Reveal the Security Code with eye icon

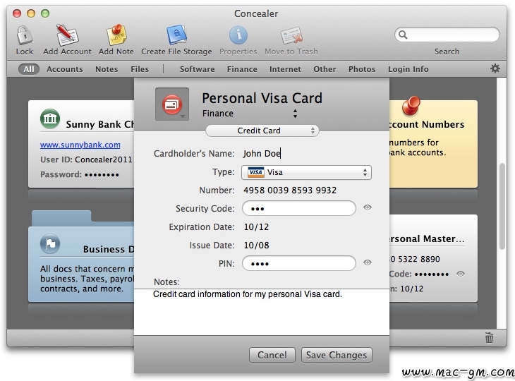click(368, 207)
